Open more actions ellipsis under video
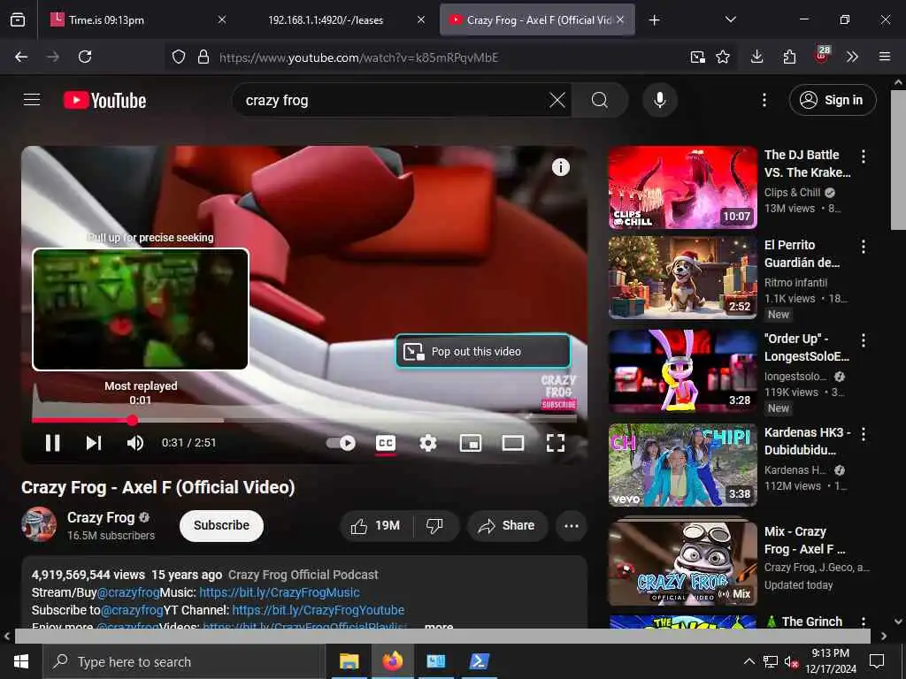Screen dimensions: 906x679 (x=571, y=525)
